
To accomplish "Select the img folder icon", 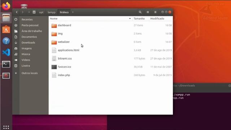I will 54,34.
